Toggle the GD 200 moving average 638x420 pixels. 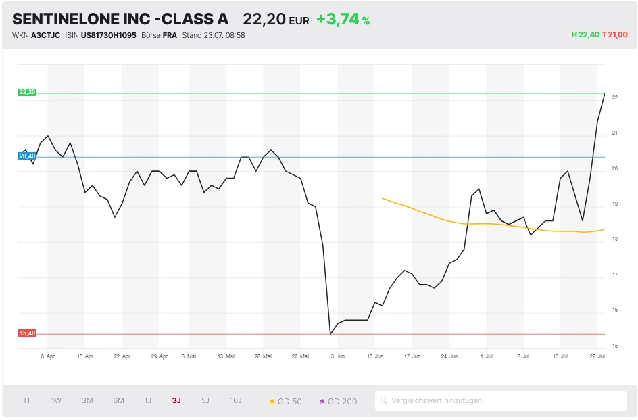[x=342, y=401]
